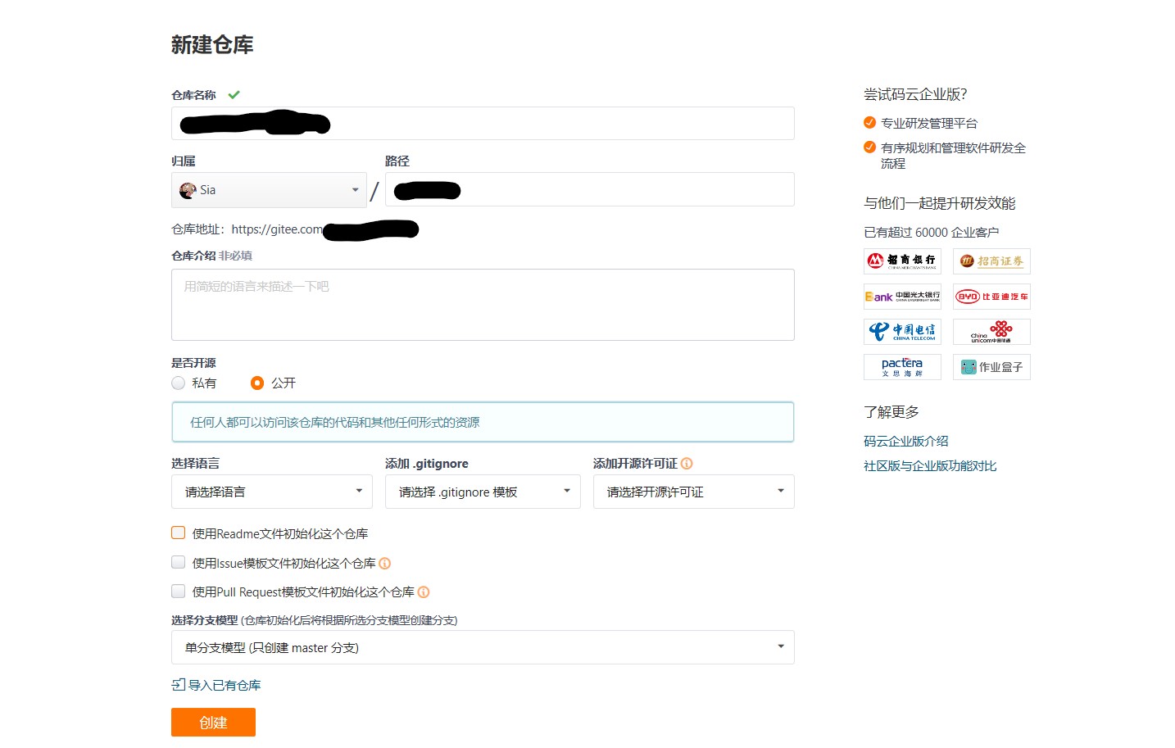Click the 已有超过 60000 企业客户 text
Image resolution: width=1175 pixels, height=748 pixels.
coord(931,233)
